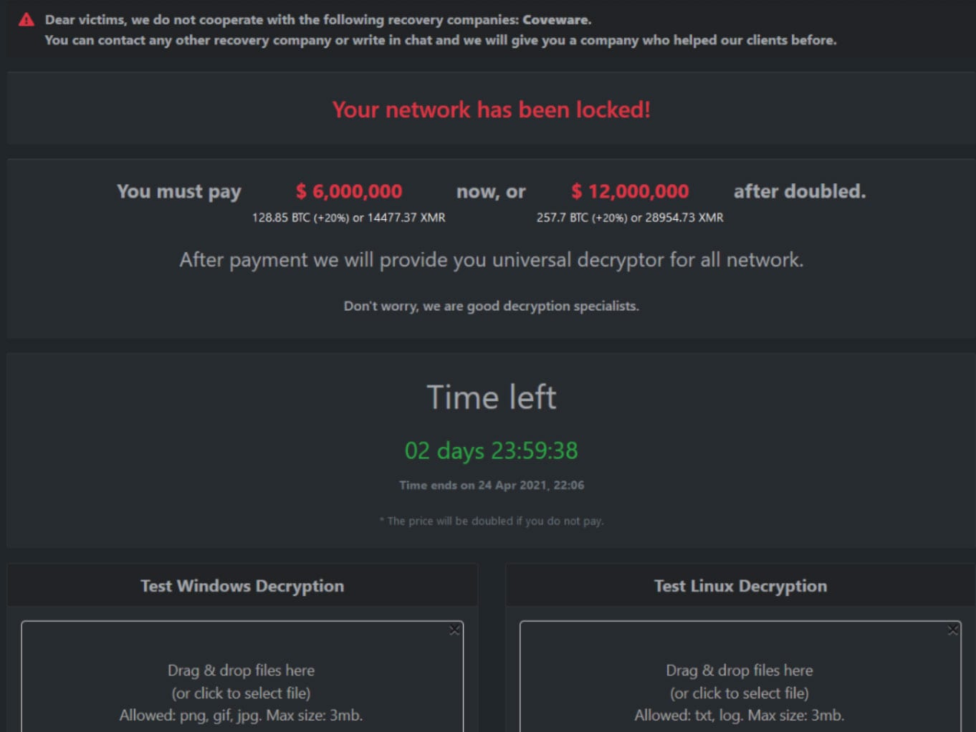Click the Test Linux Decryption header
Screen dimensions: 976x732
(x=740, y=586)
